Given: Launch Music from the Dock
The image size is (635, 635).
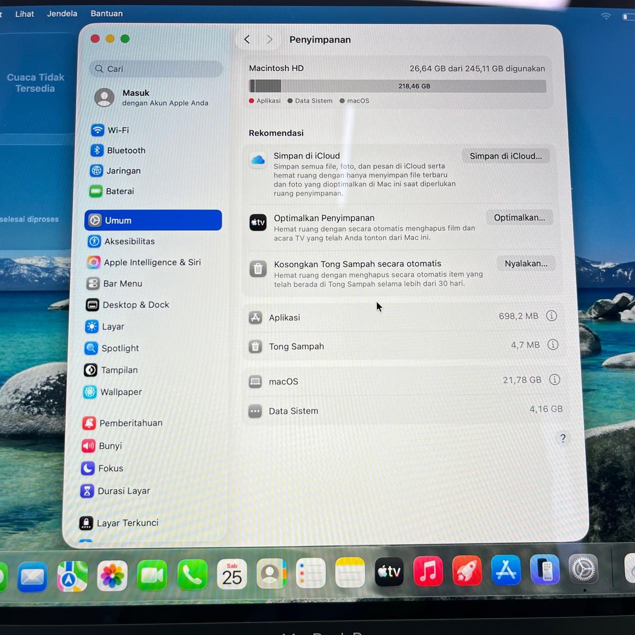Looking at the screenshot, I should click(428, 571).
